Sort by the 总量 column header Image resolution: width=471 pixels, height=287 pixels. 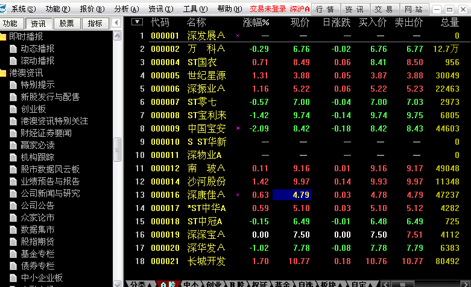[450, 22]
